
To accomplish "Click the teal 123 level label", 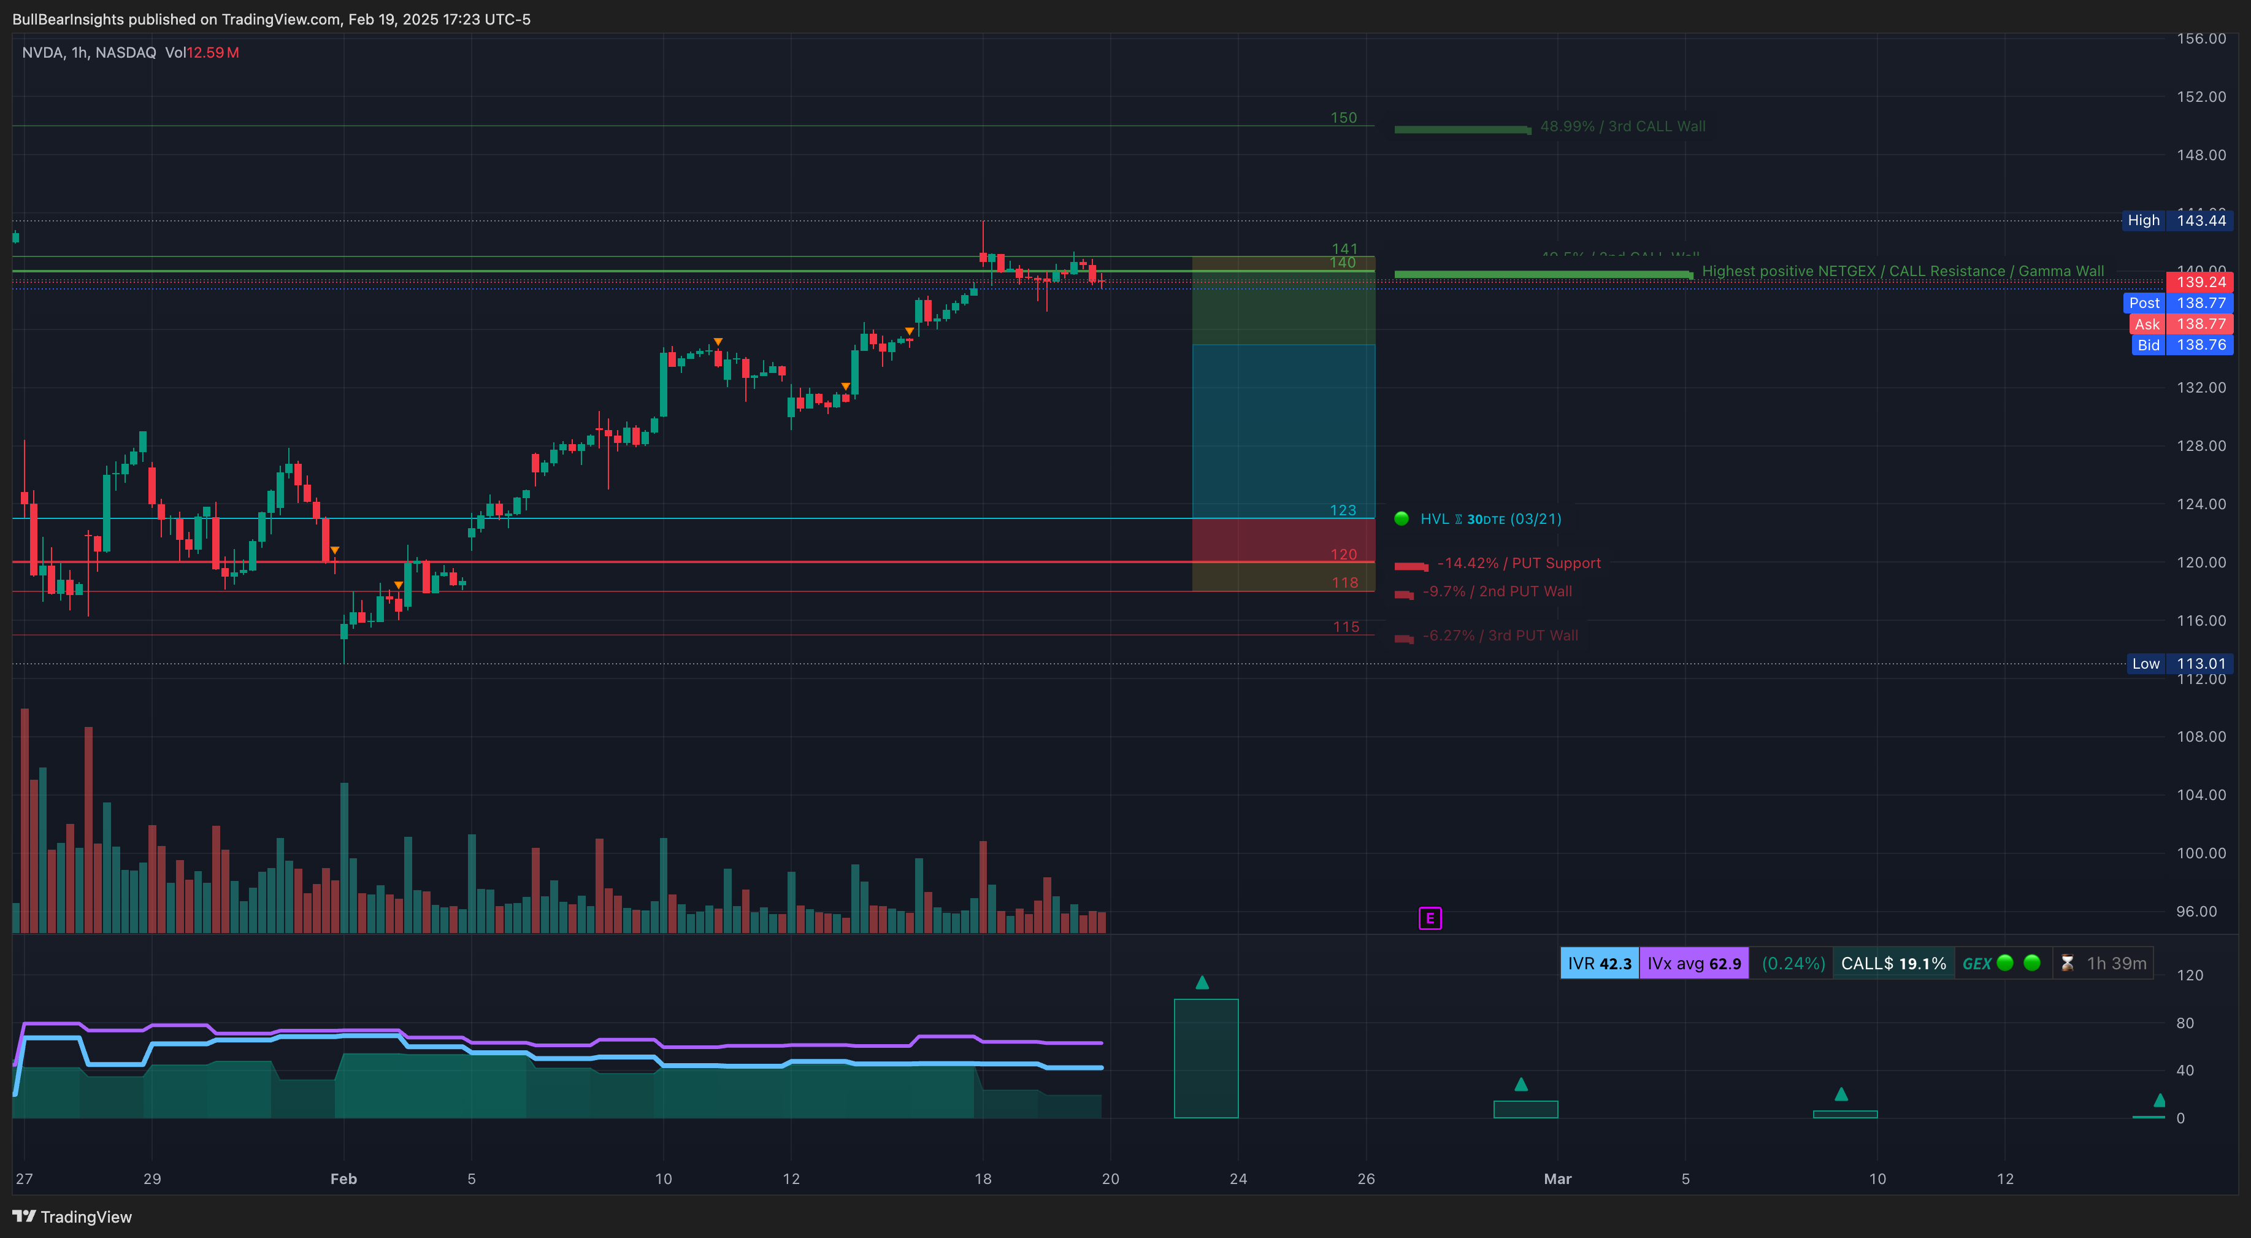I will coord(1343,510).
